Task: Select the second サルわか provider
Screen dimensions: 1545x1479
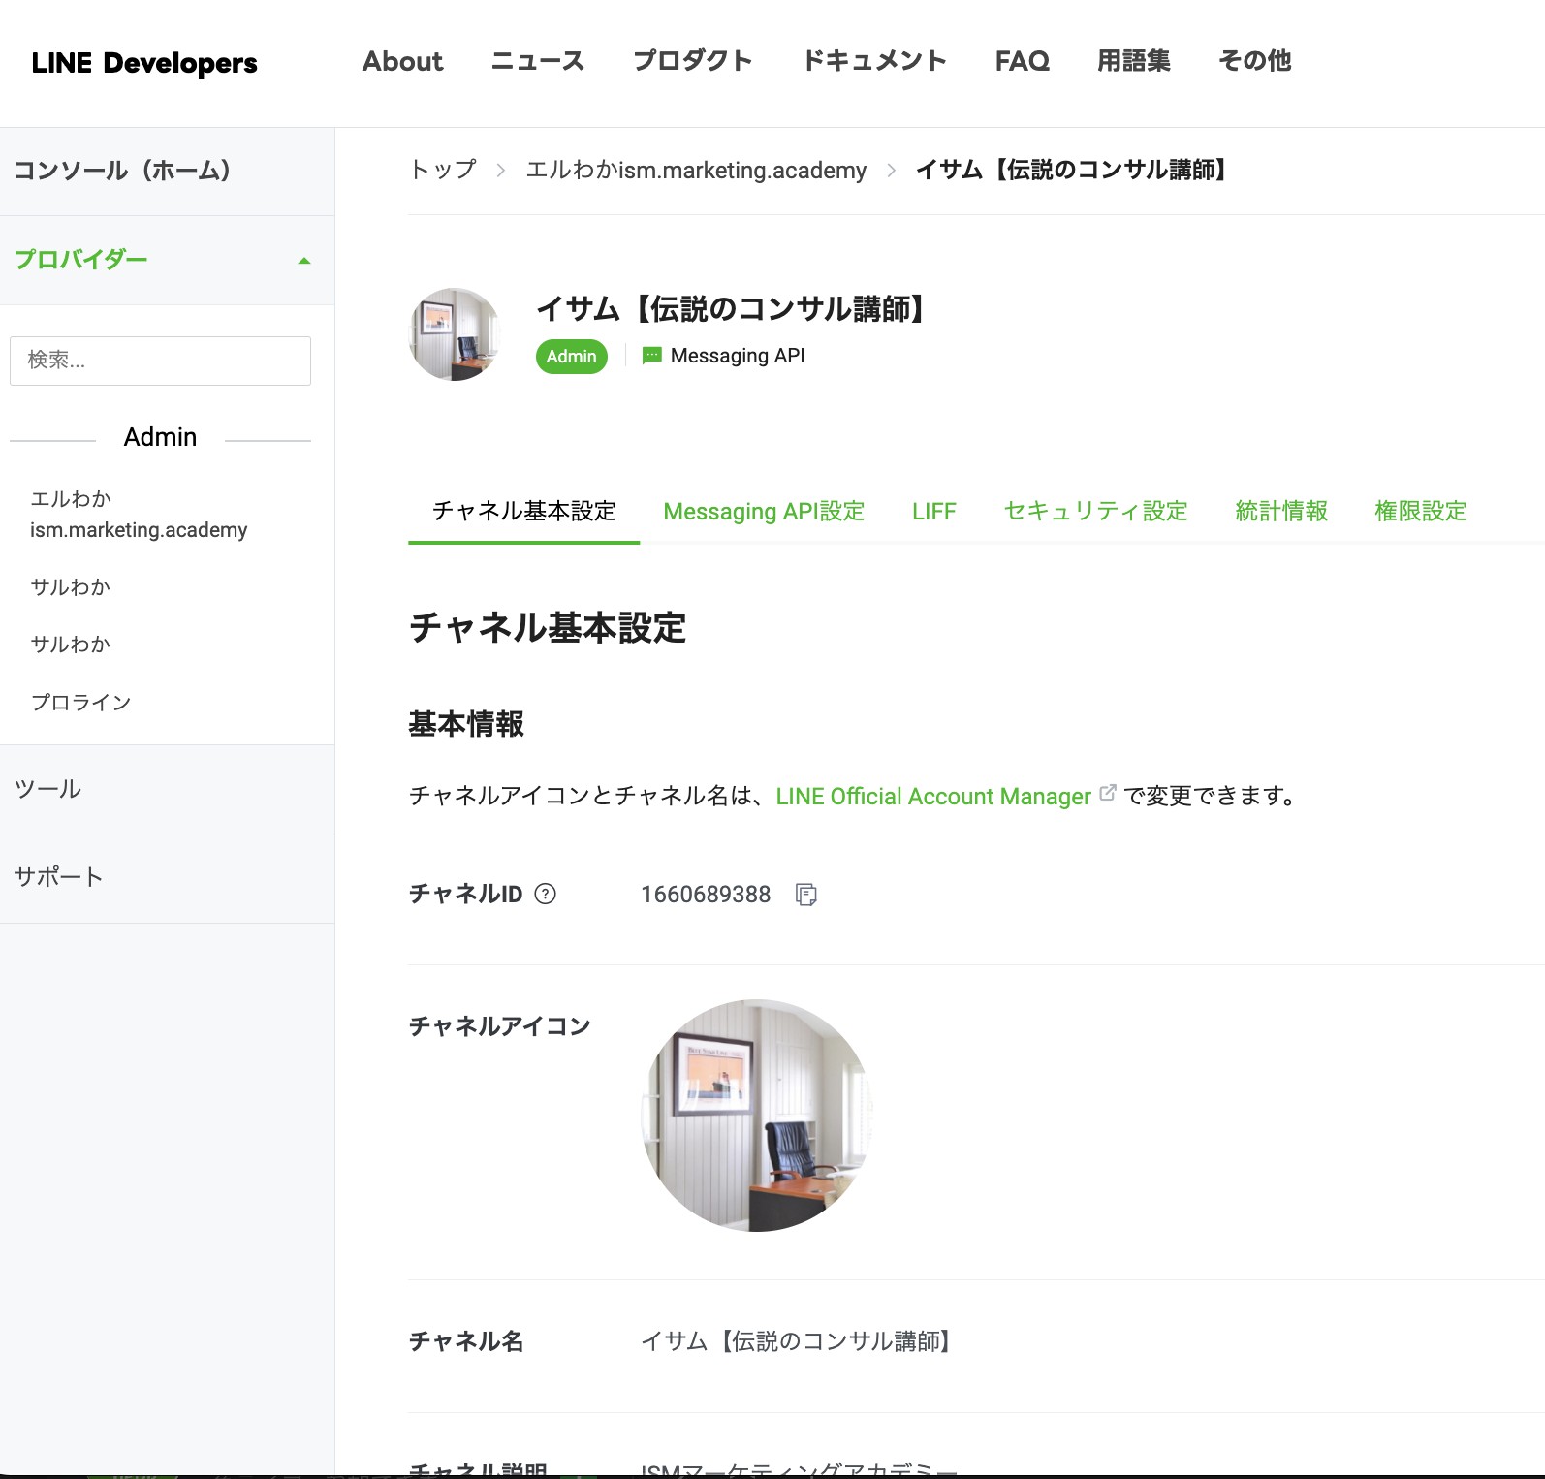Action: 71,644
